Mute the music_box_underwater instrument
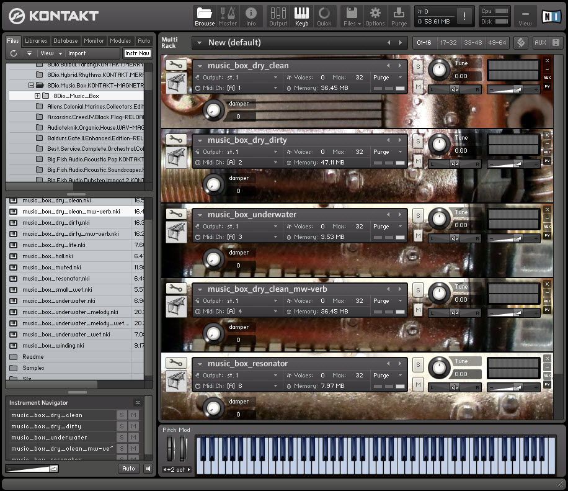Image resolution: width=568 pixels, height=491 pixels. click(x=418, y=236)
